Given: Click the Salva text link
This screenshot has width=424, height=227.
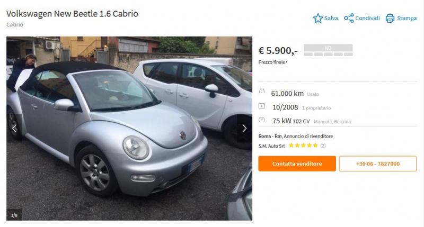Looking at the screenshot, I should [x=331, y=18].
